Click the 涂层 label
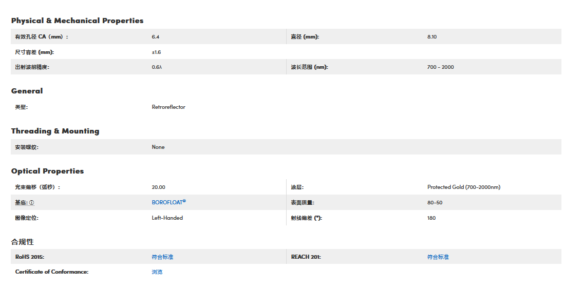 coord(297,187)
